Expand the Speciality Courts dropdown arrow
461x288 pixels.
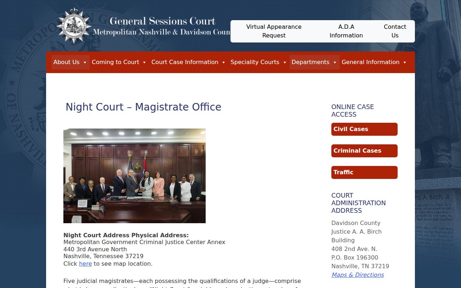coord(285,63)
